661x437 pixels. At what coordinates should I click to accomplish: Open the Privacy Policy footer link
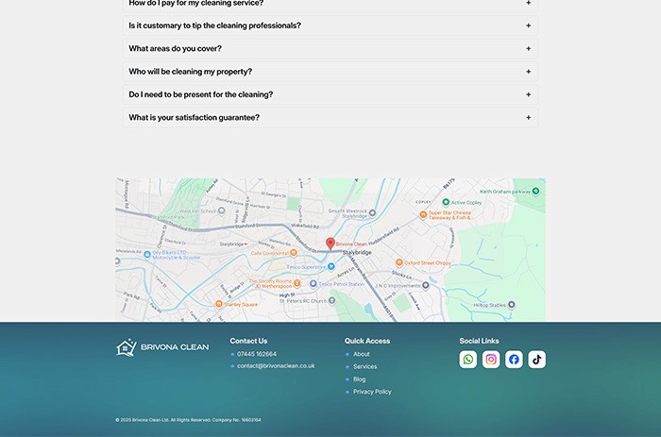tap(372, 392)
